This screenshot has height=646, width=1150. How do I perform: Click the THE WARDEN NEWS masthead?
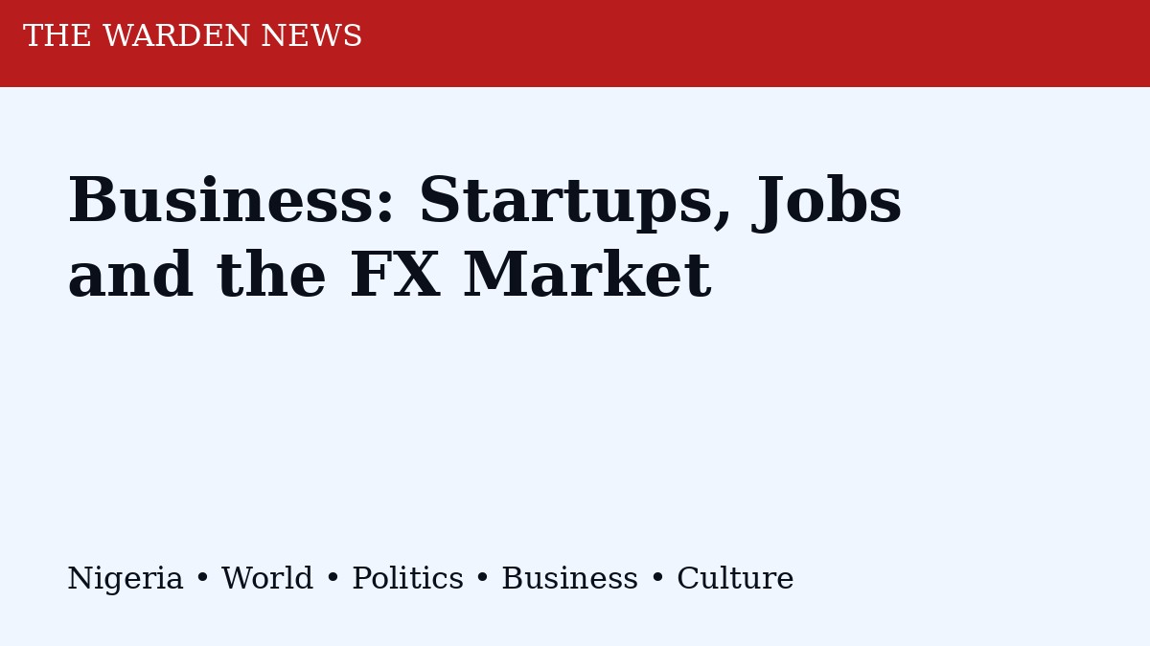coord(193,36)
